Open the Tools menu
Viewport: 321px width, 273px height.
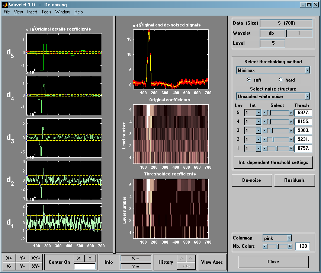tap(46, 12)
